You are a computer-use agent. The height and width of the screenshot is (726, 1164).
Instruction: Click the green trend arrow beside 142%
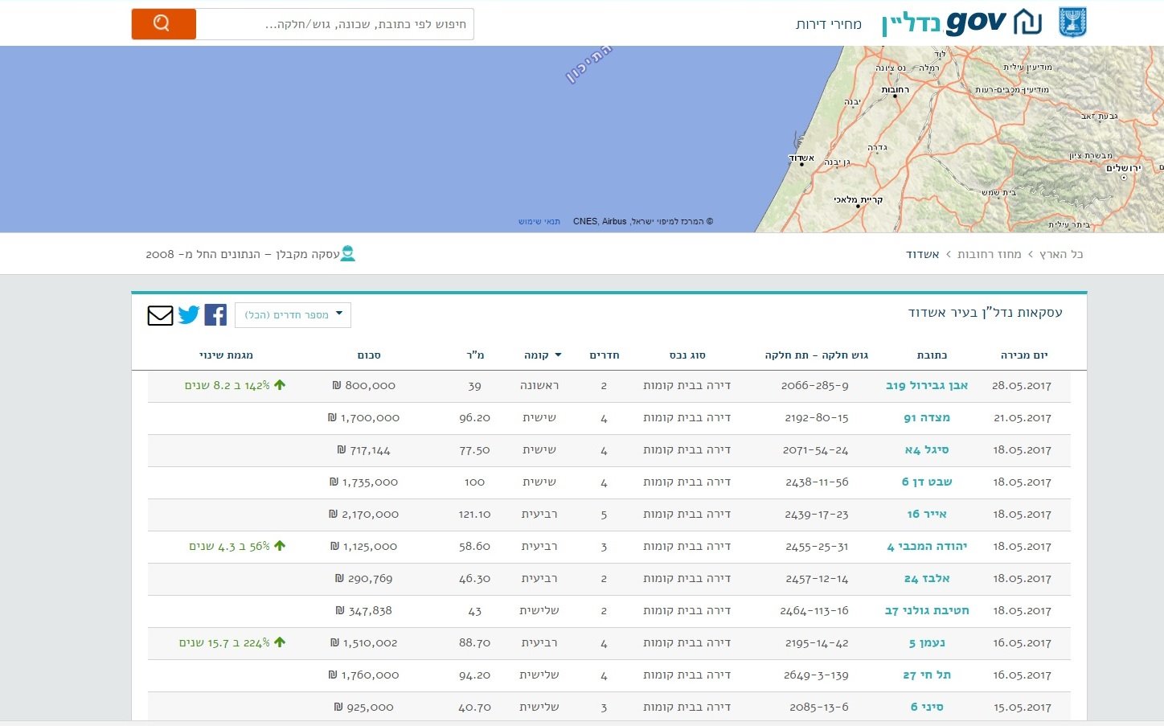click(x=280, y=384)
